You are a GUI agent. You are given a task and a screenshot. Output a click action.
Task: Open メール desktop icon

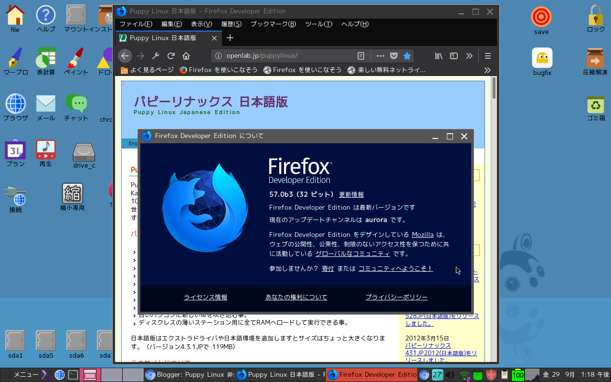point(46,108)
